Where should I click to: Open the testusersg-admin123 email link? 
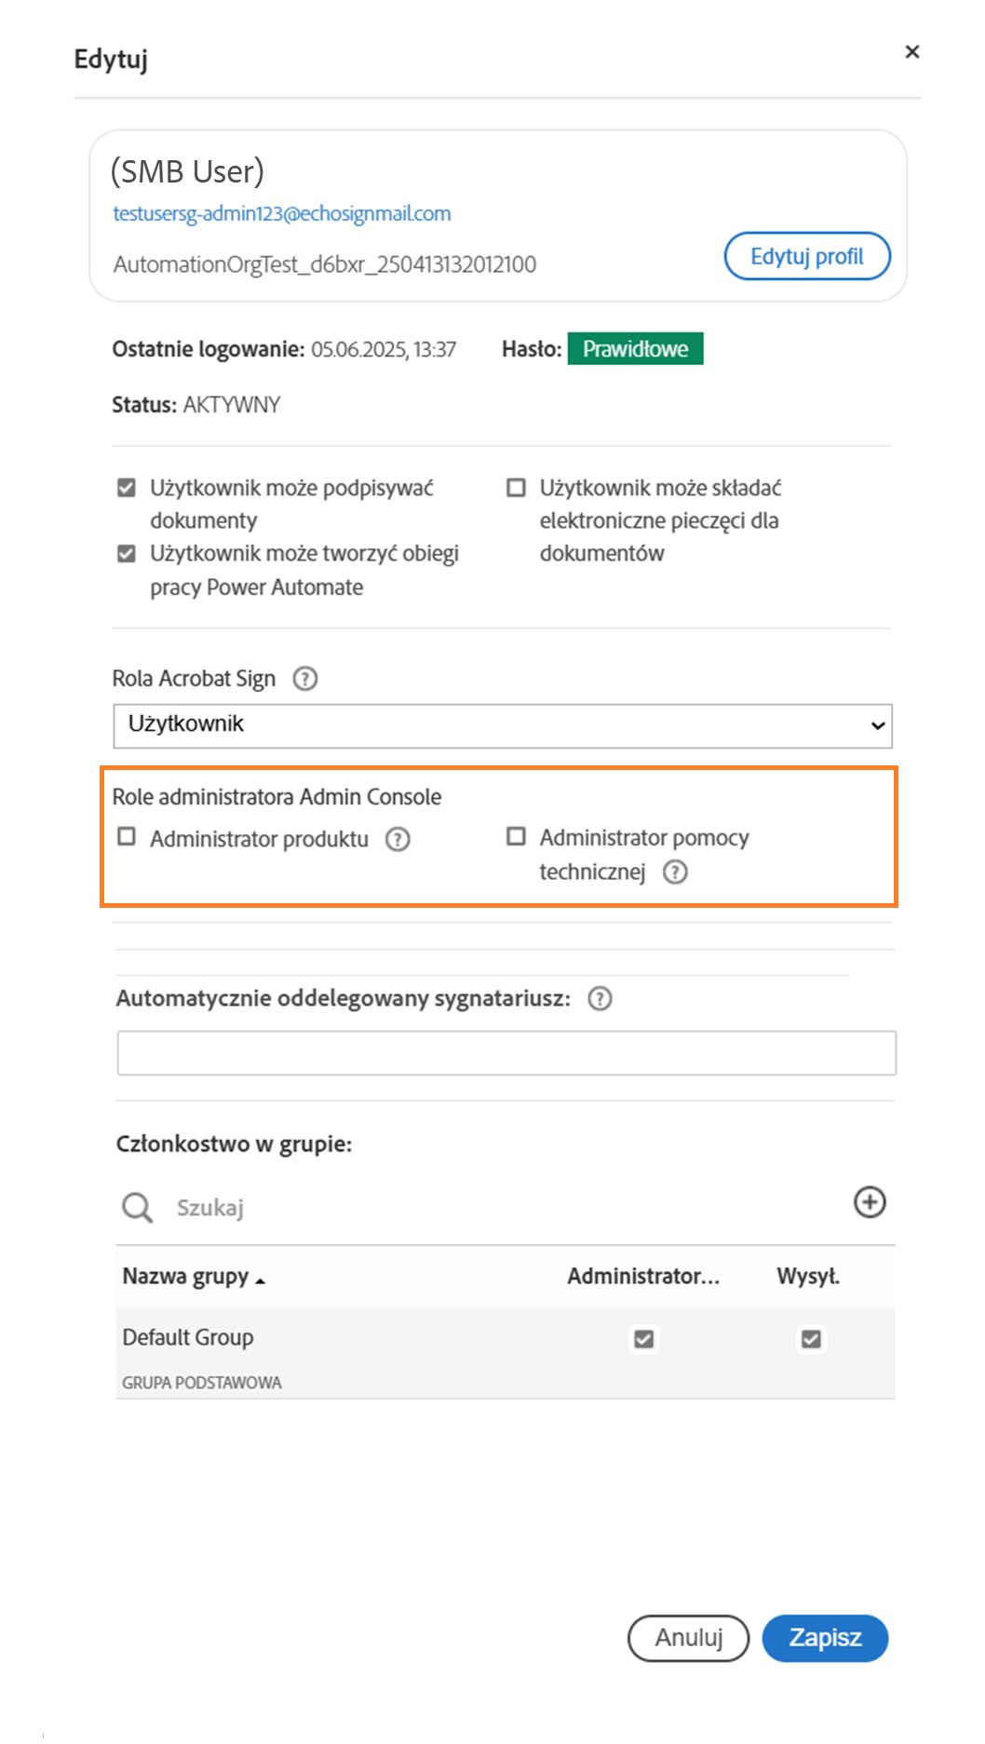(x=281, y=213)
